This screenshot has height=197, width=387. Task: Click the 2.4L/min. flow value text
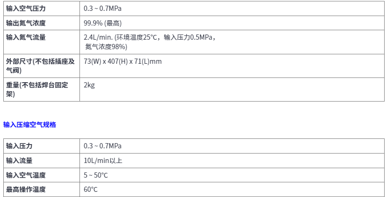tap(97, 37)
